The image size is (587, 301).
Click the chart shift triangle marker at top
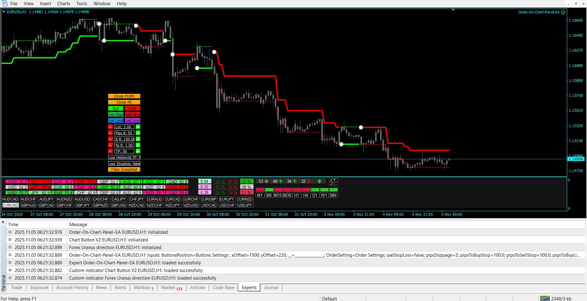tap(453, 10)
